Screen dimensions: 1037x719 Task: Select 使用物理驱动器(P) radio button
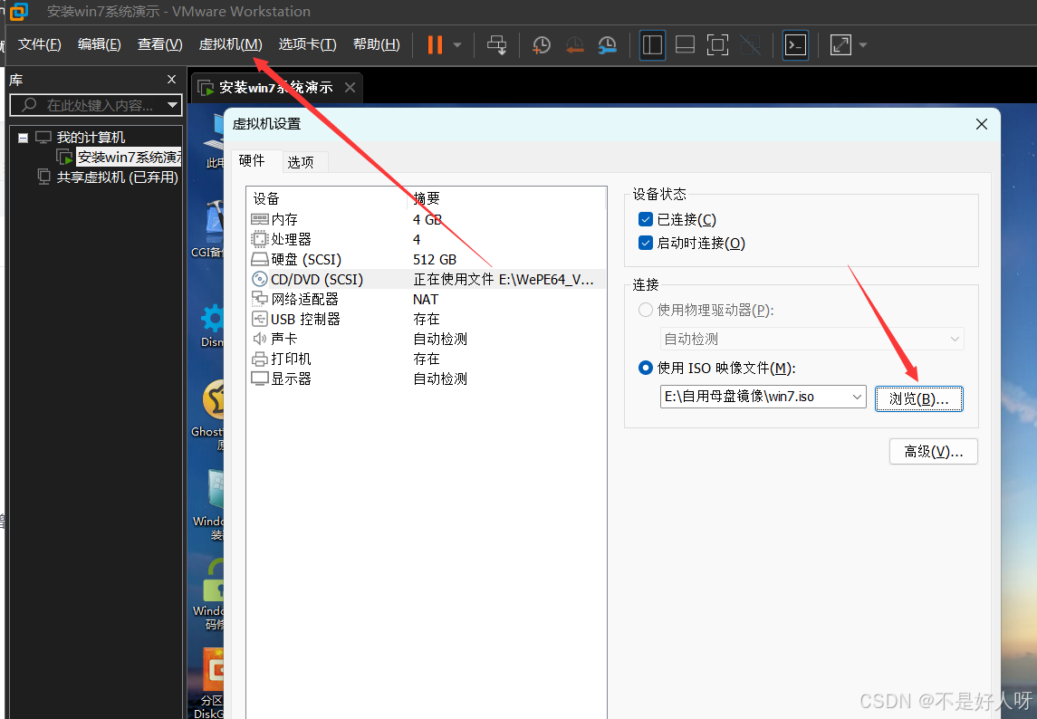pos(646,310)
